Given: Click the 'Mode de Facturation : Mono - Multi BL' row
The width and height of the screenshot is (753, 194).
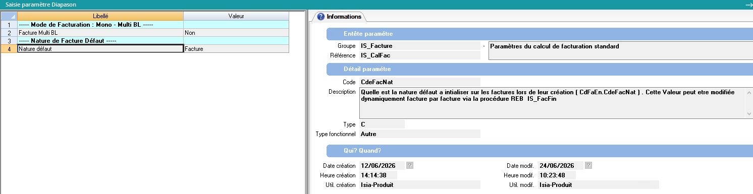Looking at the screenshot, I should (x=100, y=24).
